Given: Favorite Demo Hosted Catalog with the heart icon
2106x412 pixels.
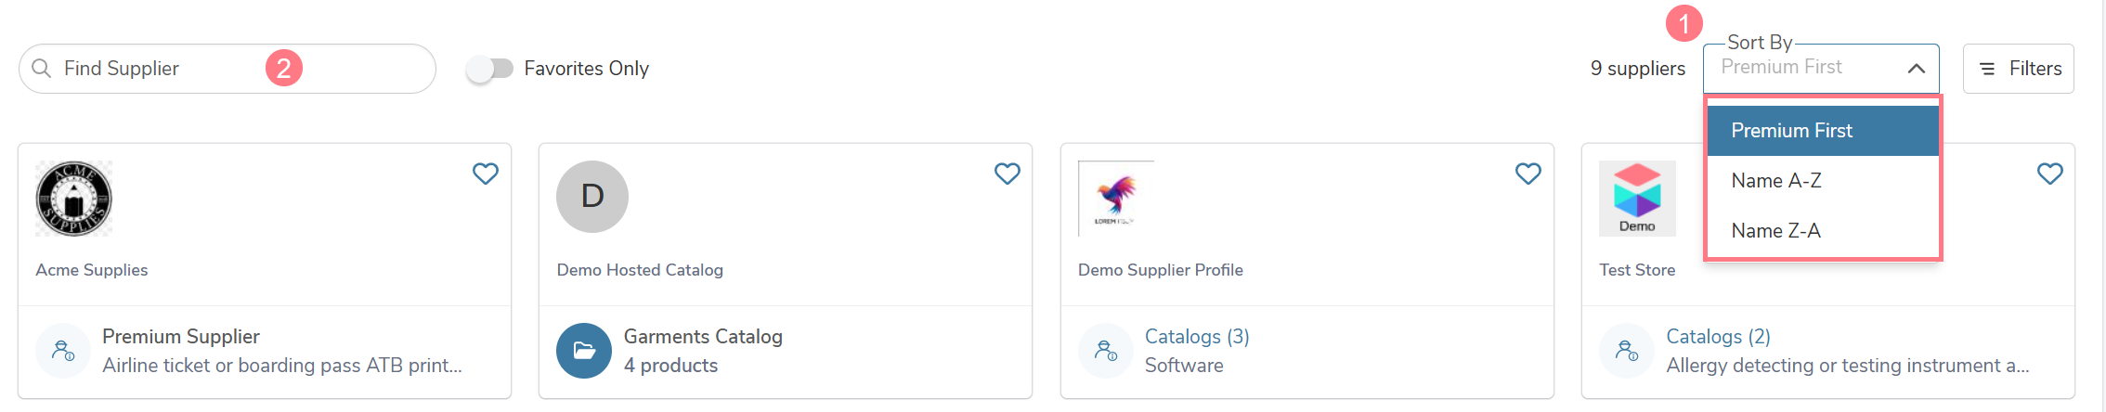Looking at the screenshot, I should point(1007,174).
